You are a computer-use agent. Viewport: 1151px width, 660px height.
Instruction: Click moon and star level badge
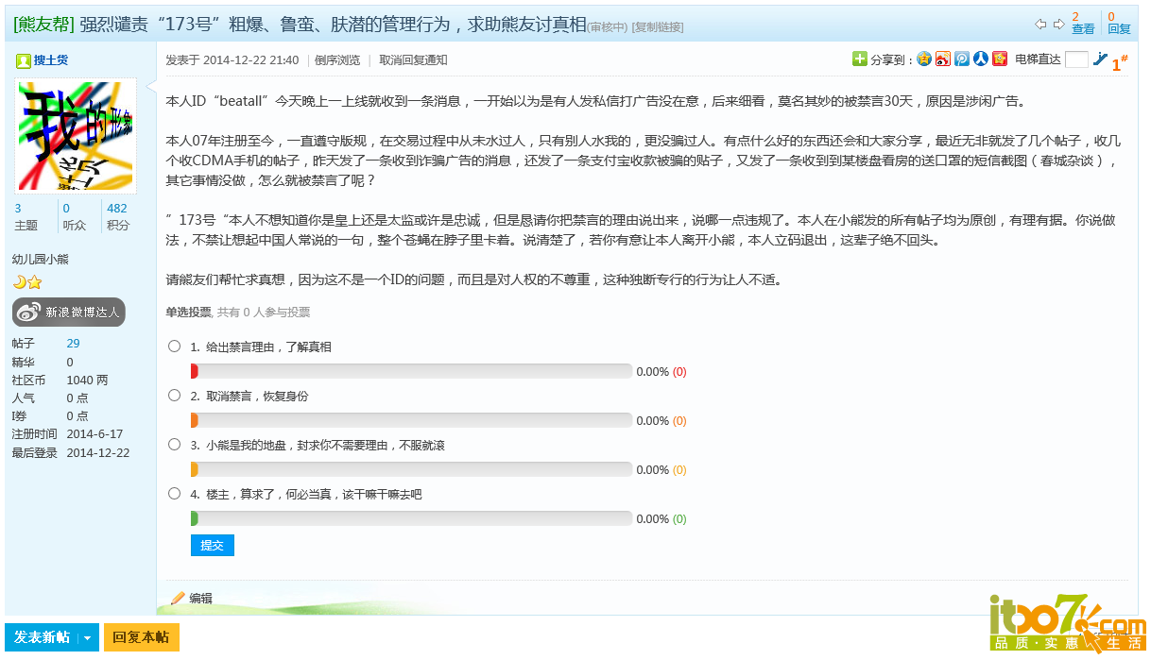[27, 281]
